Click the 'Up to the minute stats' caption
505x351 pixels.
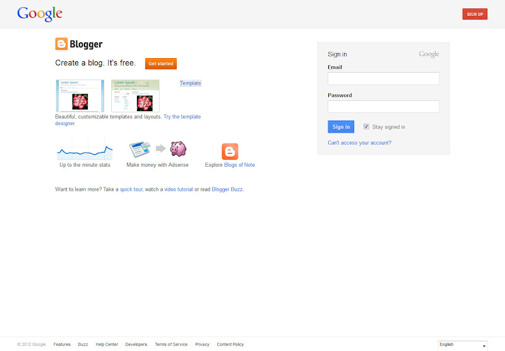point(85,165)
